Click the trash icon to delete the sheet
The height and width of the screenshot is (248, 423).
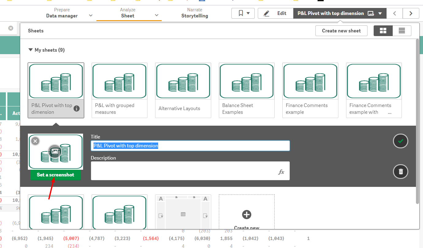pyautogui.click(x=400, y=172)
